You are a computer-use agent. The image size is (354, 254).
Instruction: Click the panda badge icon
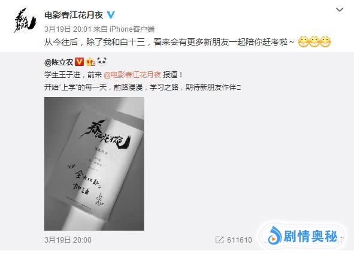102,61
